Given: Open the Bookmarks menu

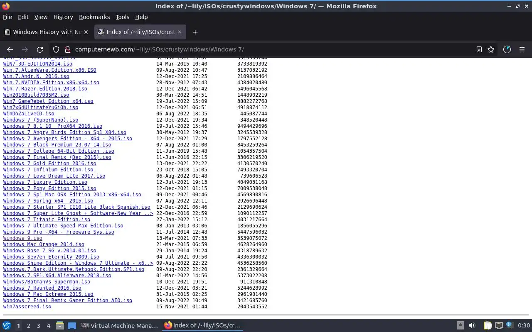Looking at the screenshot, I should point(94,17).
